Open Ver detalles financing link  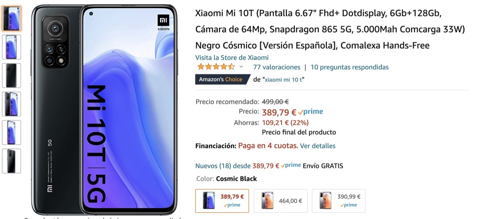click(x=318, y=146)
